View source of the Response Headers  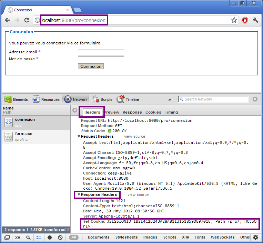138,194
